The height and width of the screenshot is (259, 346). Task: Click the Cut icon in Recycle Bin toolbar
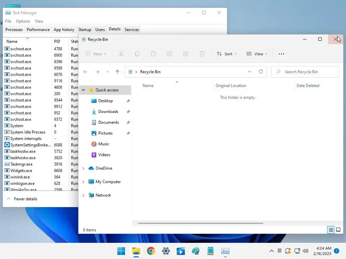pyautogui.click(x=121, y=54)
